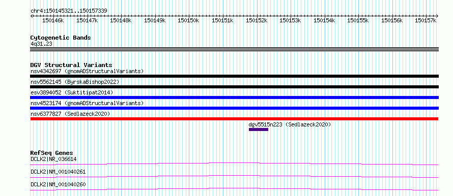
Task: Click red bar under the nsv6377827 label
Action: pyautogui.click(x=234, y=119)
